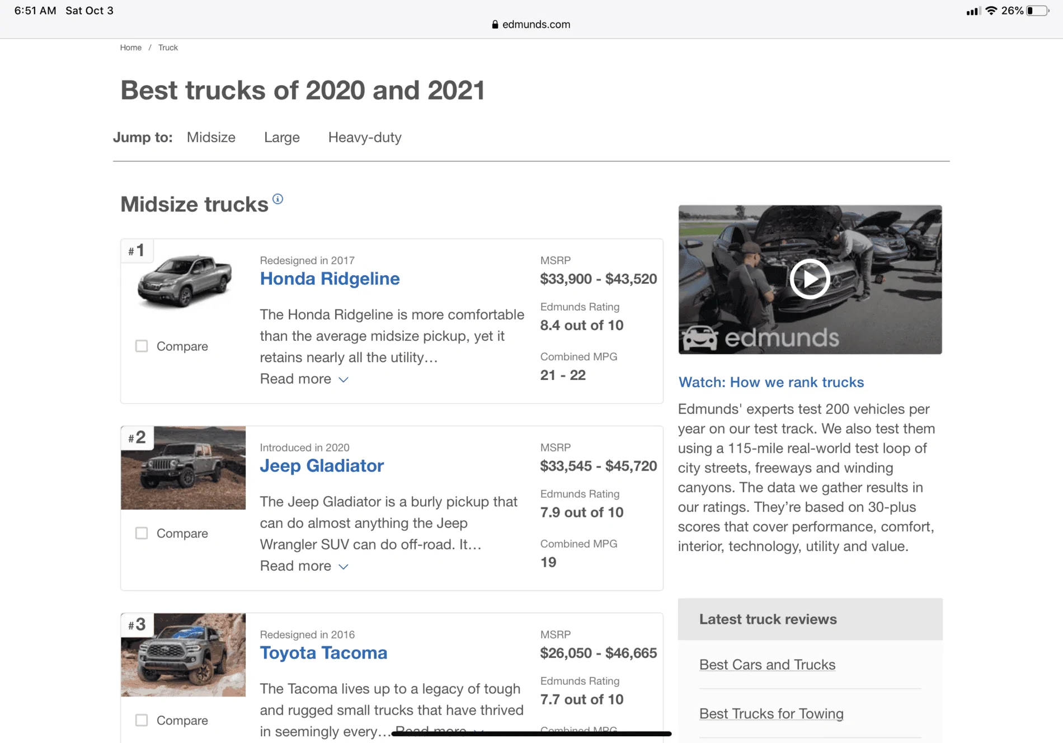Viewport: 1063px width, 743px height.
Task: Open the Truck breadcrumb link
Action: point(168,48)
